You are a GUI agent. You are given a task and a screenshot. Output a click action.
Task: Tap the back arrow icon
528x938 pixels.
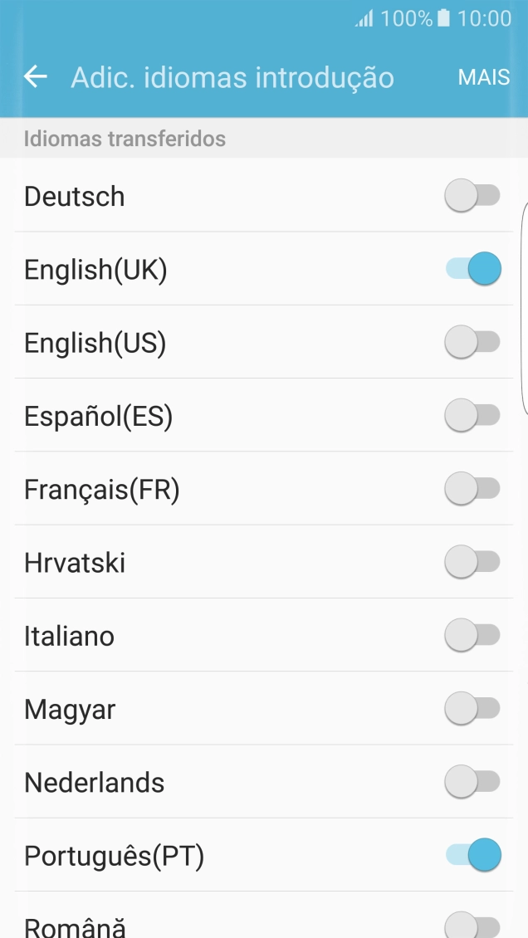(35, 77)
